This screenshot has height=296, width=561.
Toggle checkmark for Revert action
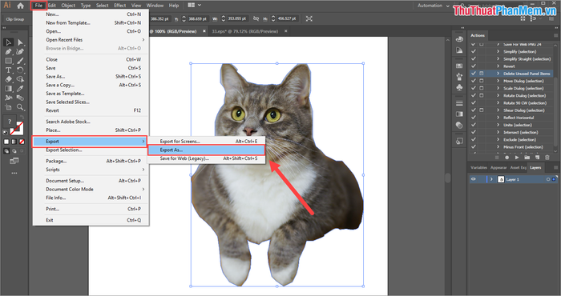click(x=474, y=66)
